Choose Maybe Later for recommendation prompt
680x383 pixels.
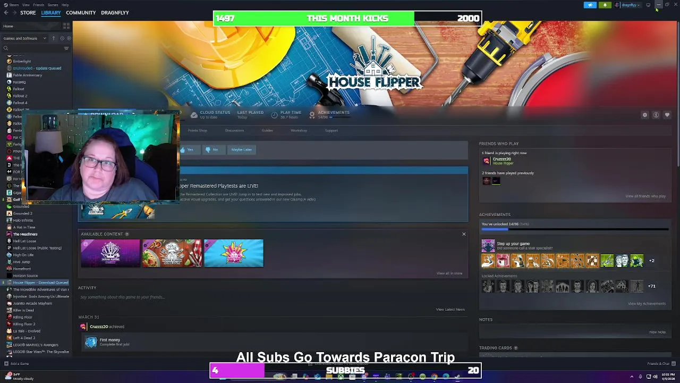click(241, 149)
